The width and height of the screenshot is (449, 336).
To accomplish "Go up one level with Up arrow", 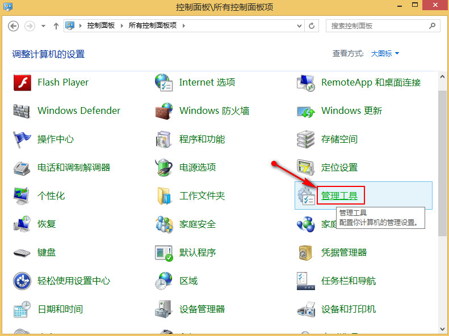I will (56, 26).
